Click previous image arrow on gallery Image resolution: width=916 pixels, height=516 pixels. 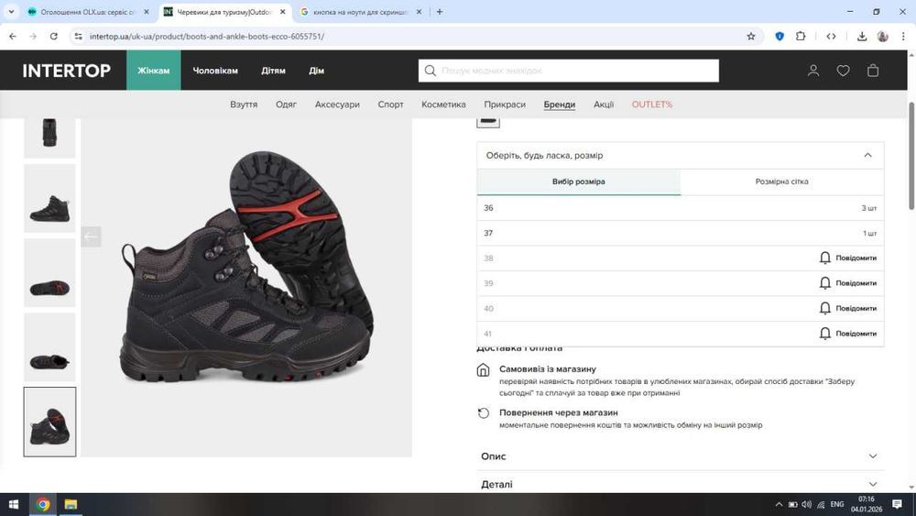tap(91, 236)
